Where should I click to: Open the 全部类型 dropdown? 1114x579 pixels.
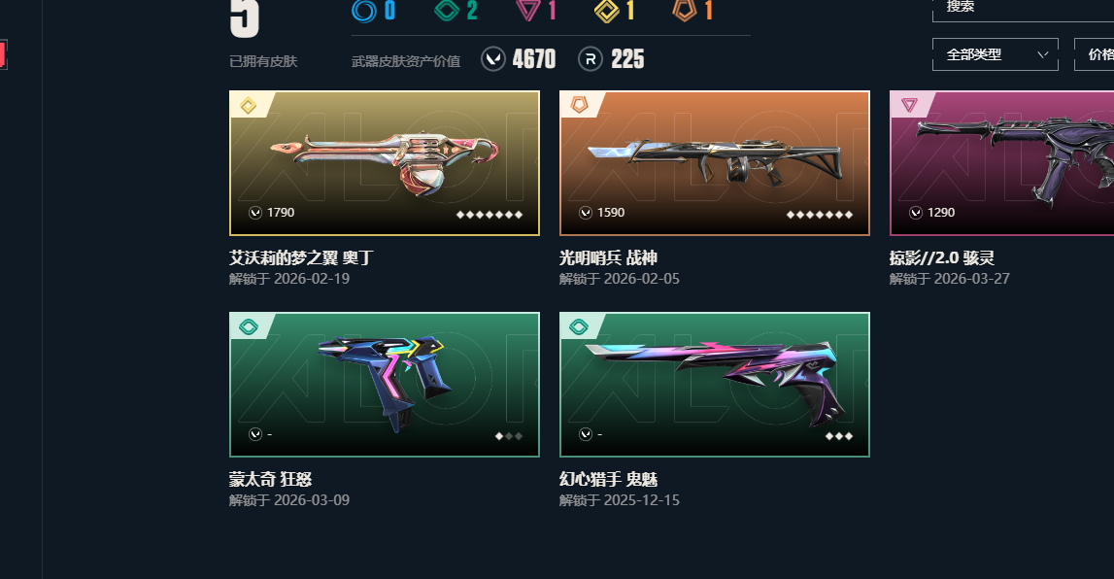(x=995, y=54)
